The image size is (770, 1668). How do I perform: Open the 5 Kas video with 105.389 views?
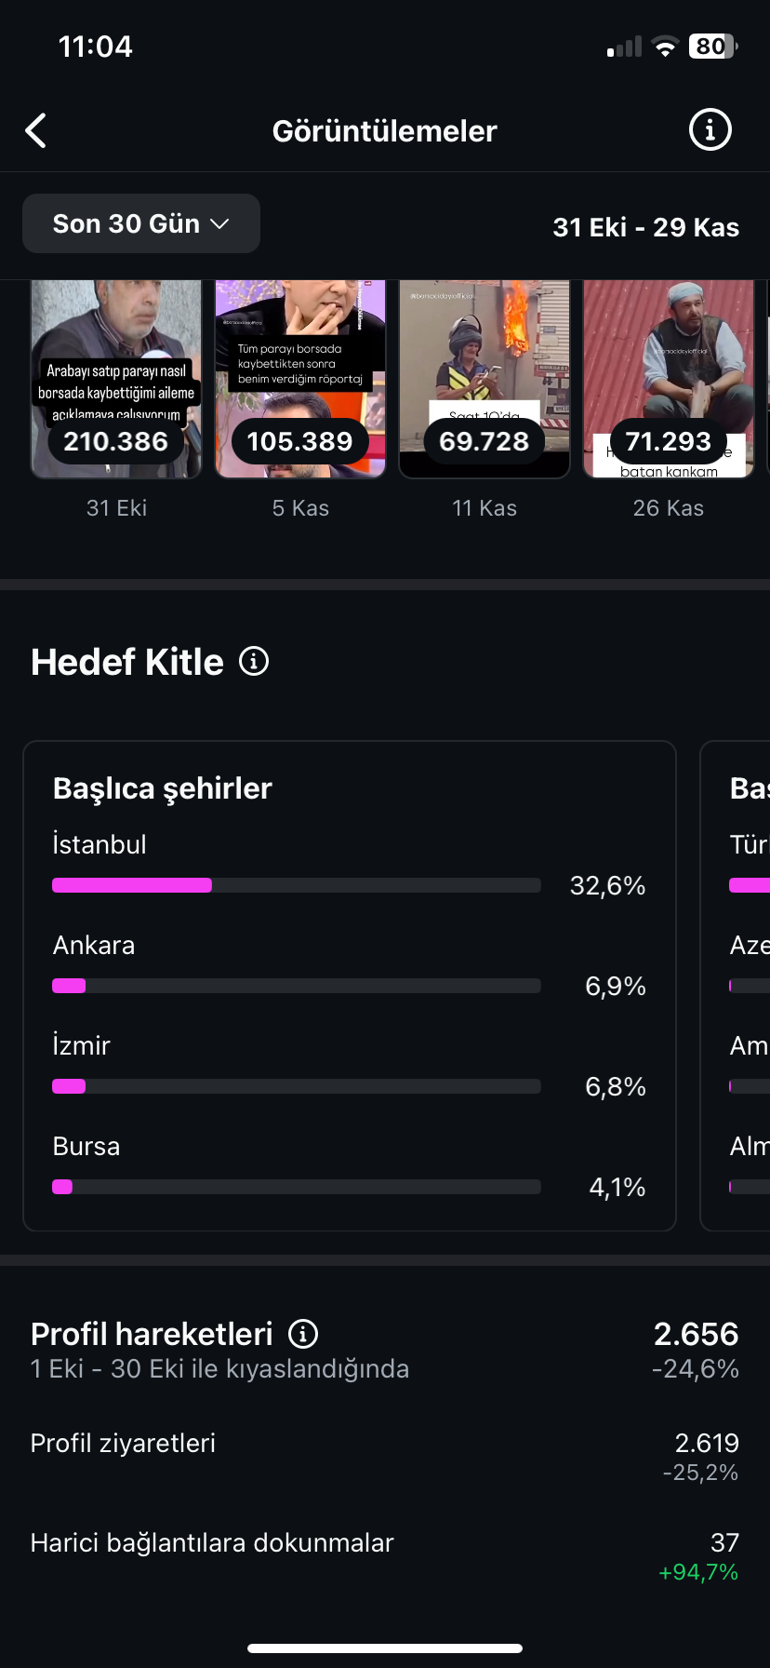click(x=300, y=379)
